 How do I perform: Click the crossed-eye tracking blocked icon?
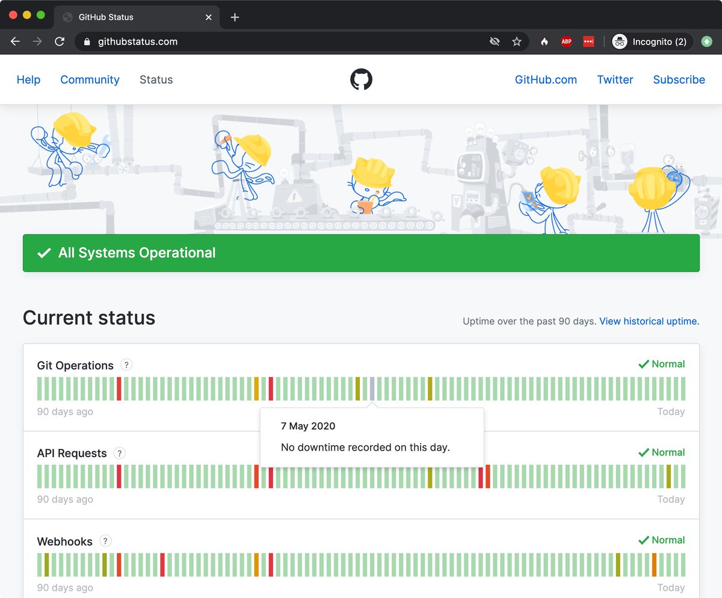(x=495, y=42)
